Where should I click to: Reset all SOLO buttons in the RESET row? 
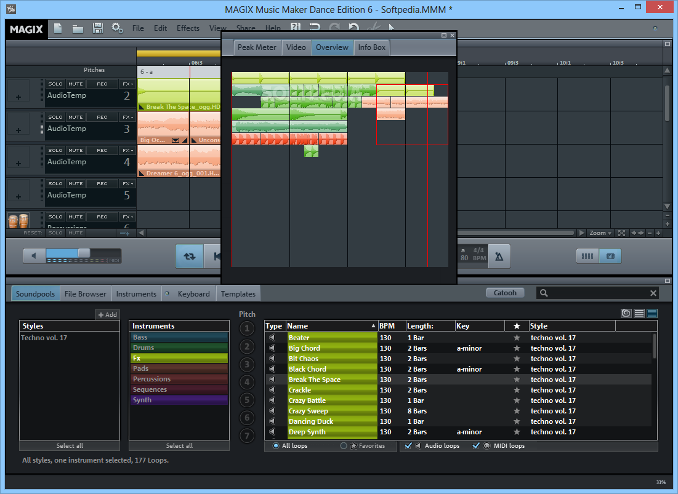coord(55,233)
